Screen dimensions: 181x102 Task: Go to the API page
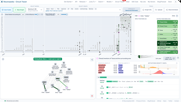click(76, 2)
